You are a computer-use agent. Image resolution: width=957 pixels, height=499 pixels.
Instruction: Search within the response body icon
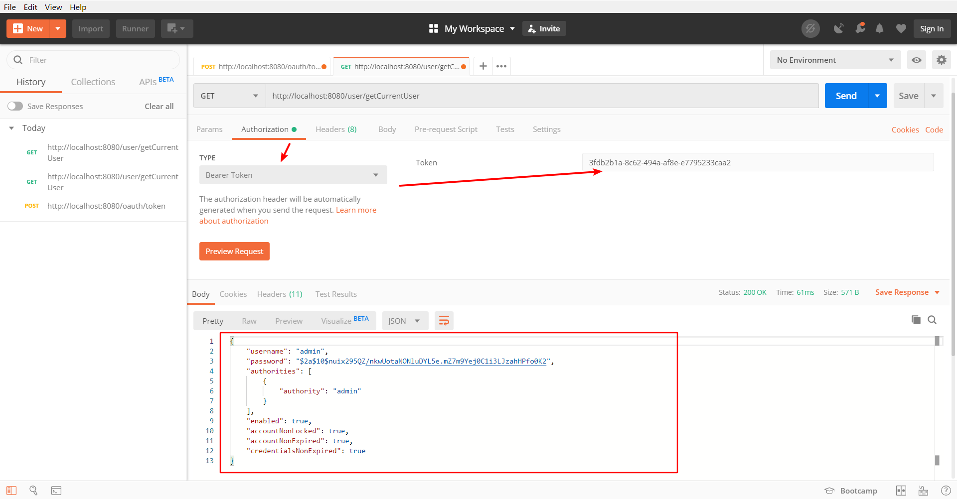pyautogui.click(x=932, y=320)
